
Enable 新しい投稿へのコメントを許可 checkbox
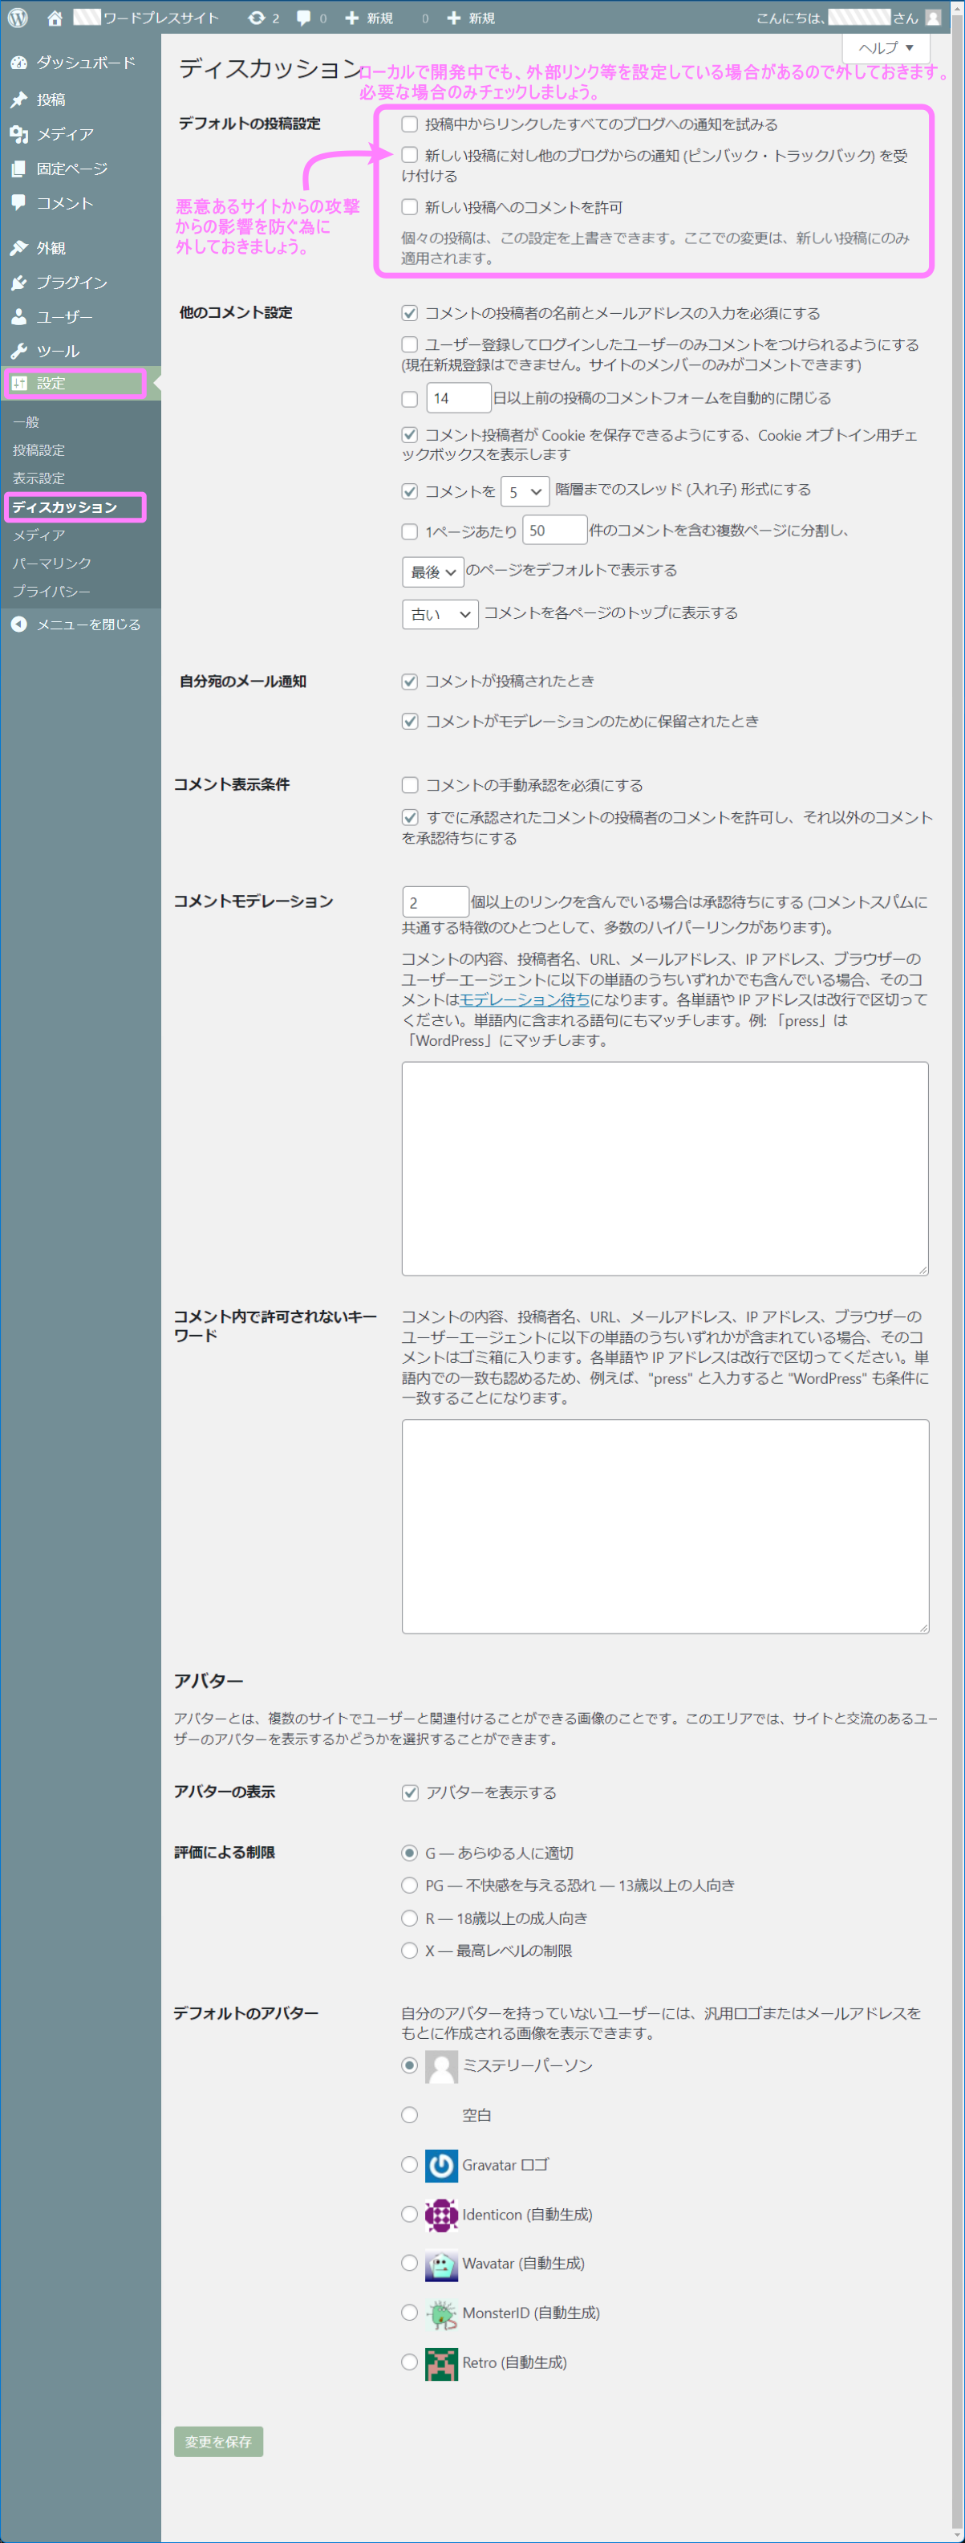[409, 206]
